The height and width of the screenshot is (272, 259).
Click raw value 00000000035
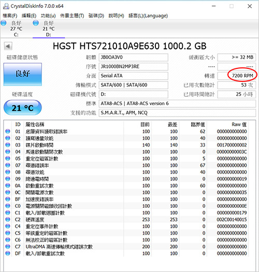point(232,192)
